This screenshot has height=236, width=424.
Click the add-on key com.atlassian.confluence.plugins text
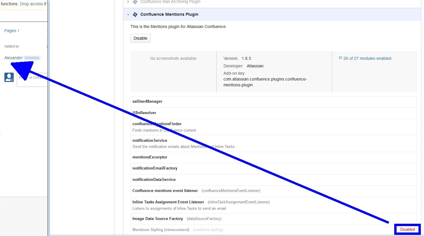(x=265, y=82)
